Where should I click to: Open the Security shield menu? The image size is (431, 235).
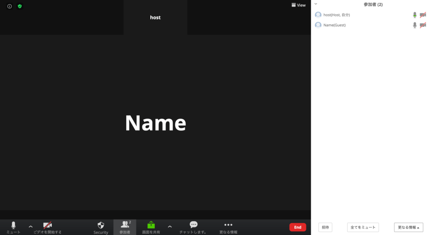(x=101, y=227)
